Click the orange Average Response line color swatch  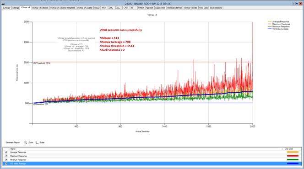(293, 152)
